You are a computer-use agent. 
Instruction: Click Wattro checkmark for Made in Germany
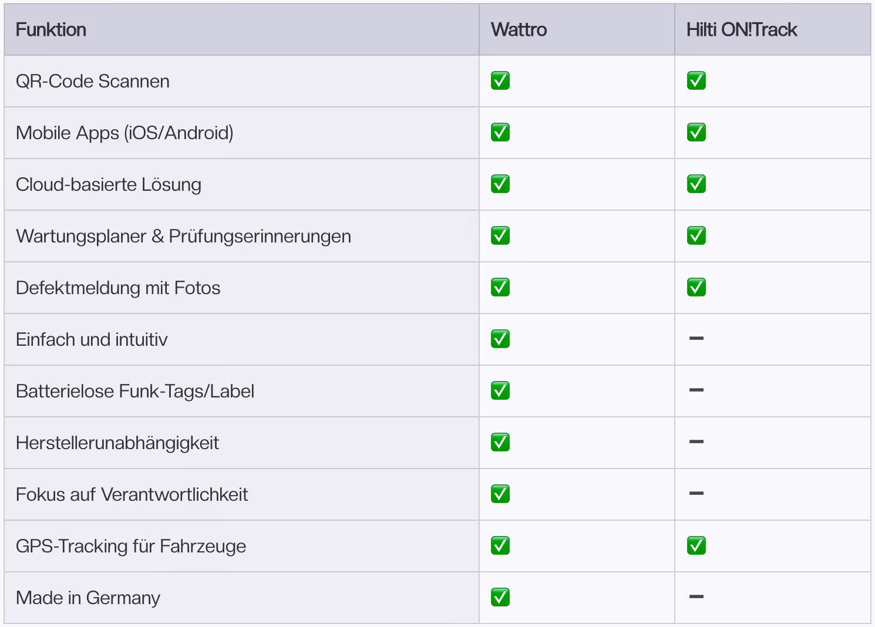(x=500, y=598)
